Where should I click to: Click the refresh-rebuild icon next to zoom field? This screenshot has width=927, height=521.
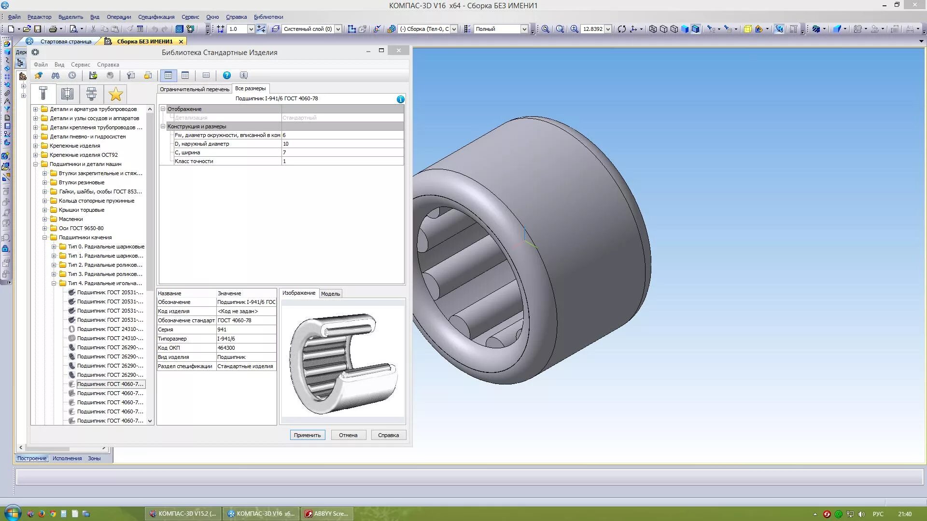tap(622, 29)
